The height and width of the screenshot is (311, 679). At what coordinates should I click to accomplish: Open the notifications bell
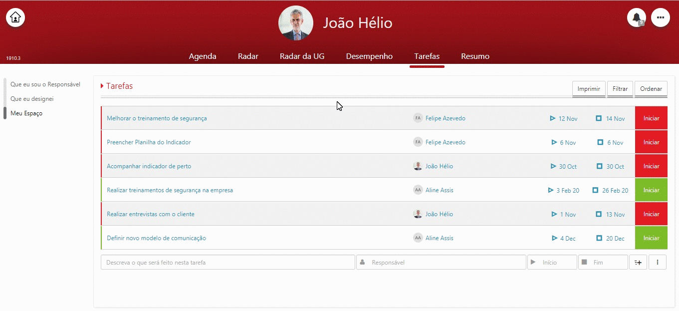pyautogui.click(x=636, y=17)
